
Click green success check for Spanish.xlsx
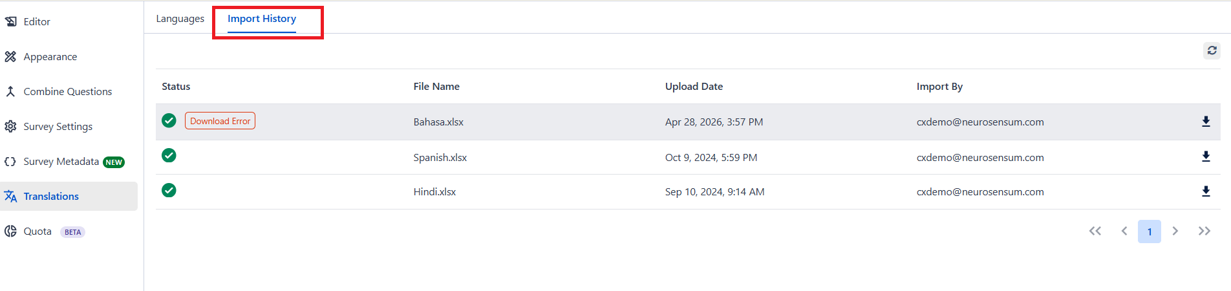tap(169, 155)
